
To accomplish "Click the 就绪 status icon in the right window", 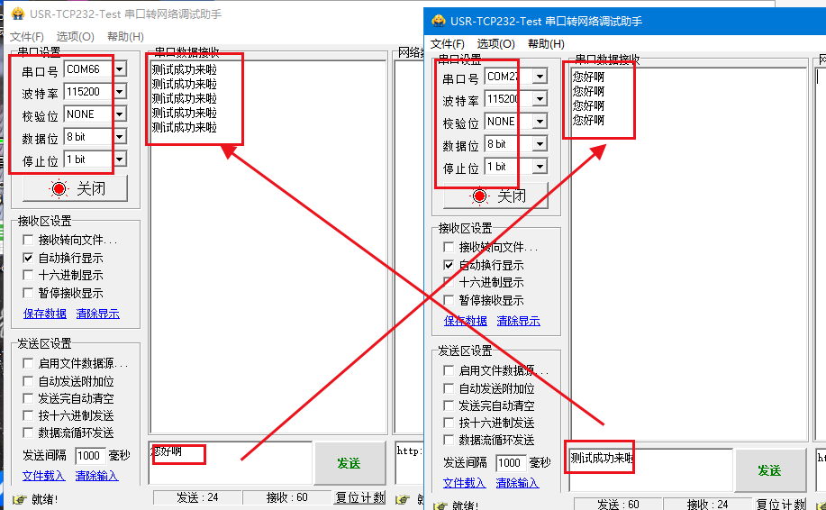I will coord(440,505).
